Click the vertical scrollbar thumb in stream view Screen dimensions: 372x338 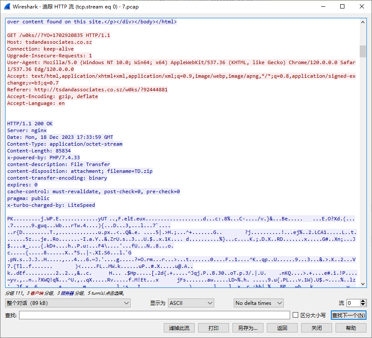tap(363, 51)
